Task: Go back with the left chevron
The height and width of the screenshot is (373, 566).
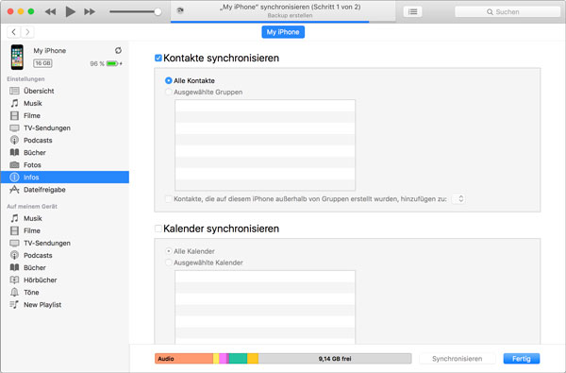Action: pyautogui.click(x=14, y=32)
